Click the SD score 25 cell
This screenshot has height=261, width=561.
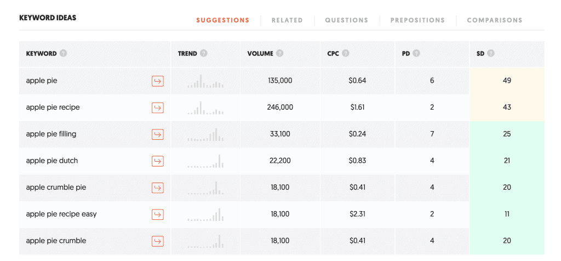pos(507,134)
